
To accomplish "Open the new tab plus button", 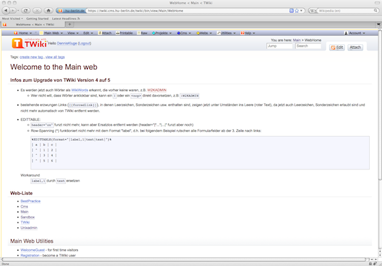I will [x=70, y=24].
